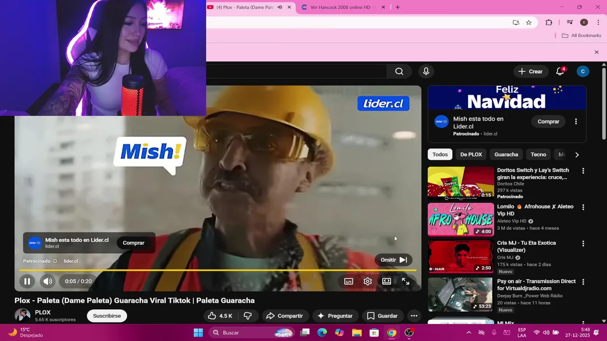Select the Guaracha filter chip
The image size is (607, 341).
[506, 154]
